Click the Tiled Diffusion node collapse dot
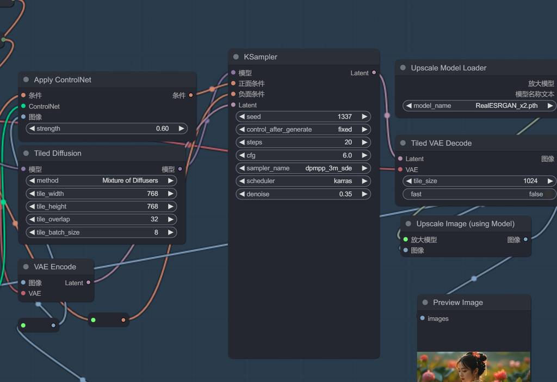 coord(26,153)
